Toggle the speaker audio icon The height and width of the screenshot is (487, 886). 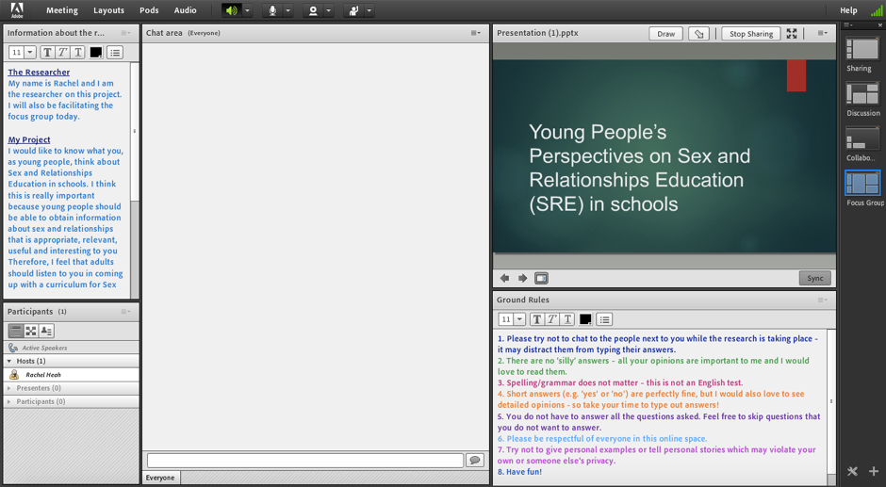pos(232,10)
